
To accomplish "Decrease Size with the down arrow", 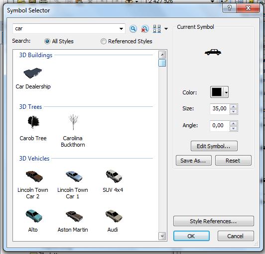I will click(x=234, y=111).
